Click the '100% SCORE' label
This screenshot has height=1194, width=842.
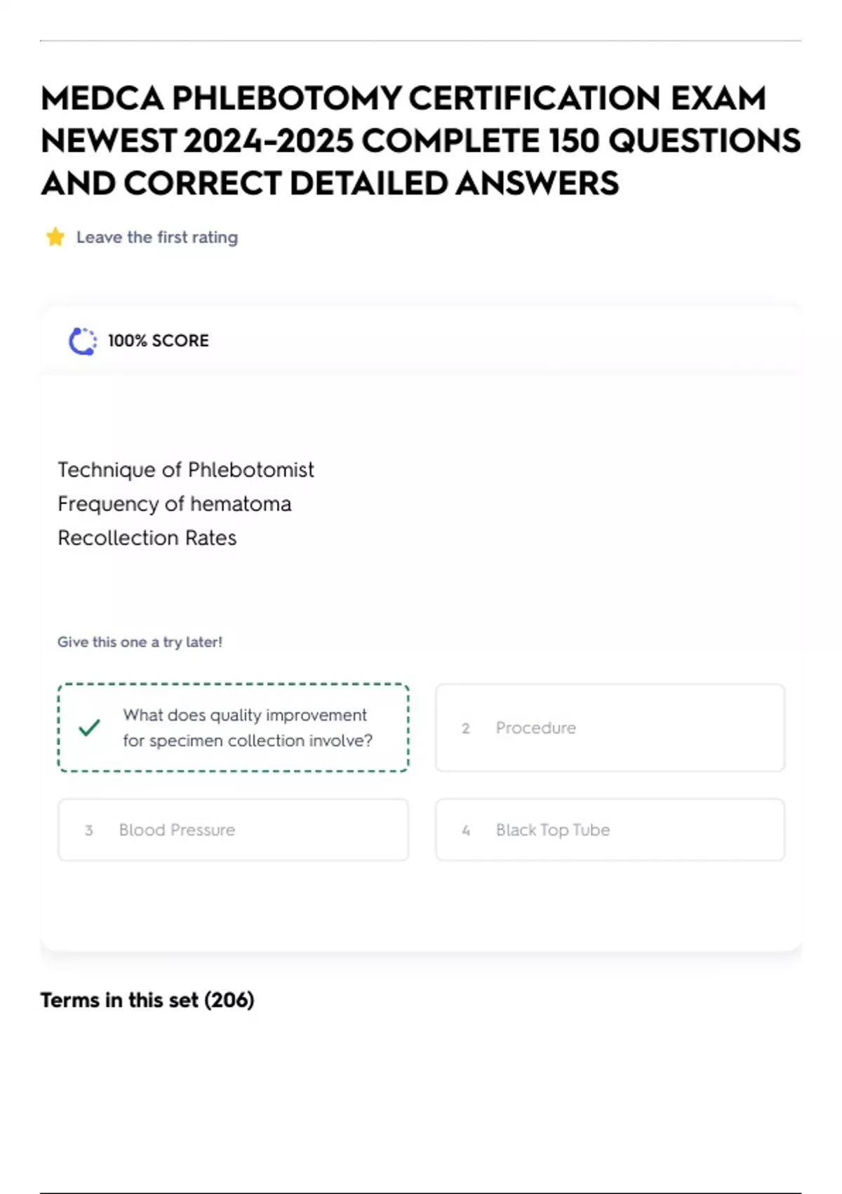tap(159, 341)
